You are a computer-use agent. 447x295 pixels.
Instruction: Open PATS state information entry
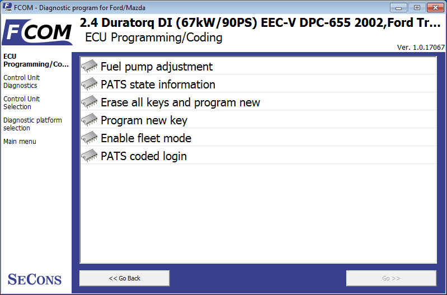158,85
